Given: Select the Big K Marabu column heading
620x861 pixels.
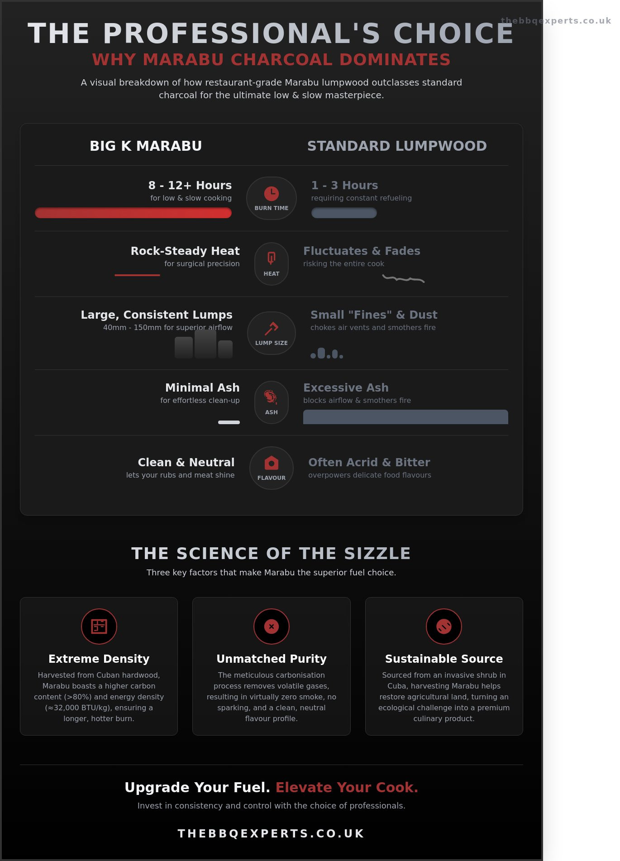Looking at the screenshot, I should 146,146.
